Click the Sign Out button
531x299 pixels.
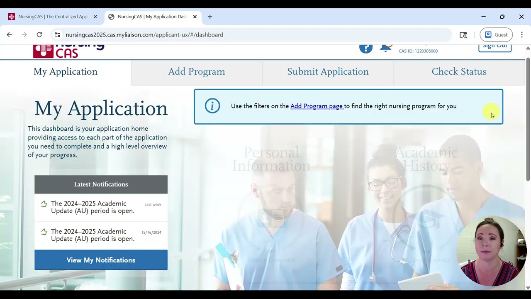495,47
